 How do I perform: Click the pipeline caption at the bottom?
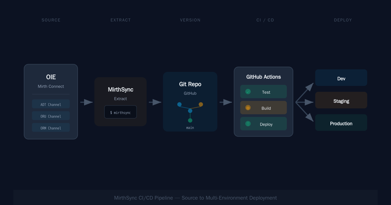(195, 198)
